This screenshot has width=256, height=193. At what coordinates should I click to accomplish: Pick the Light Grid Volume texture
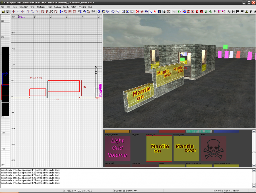click(117, 149)
